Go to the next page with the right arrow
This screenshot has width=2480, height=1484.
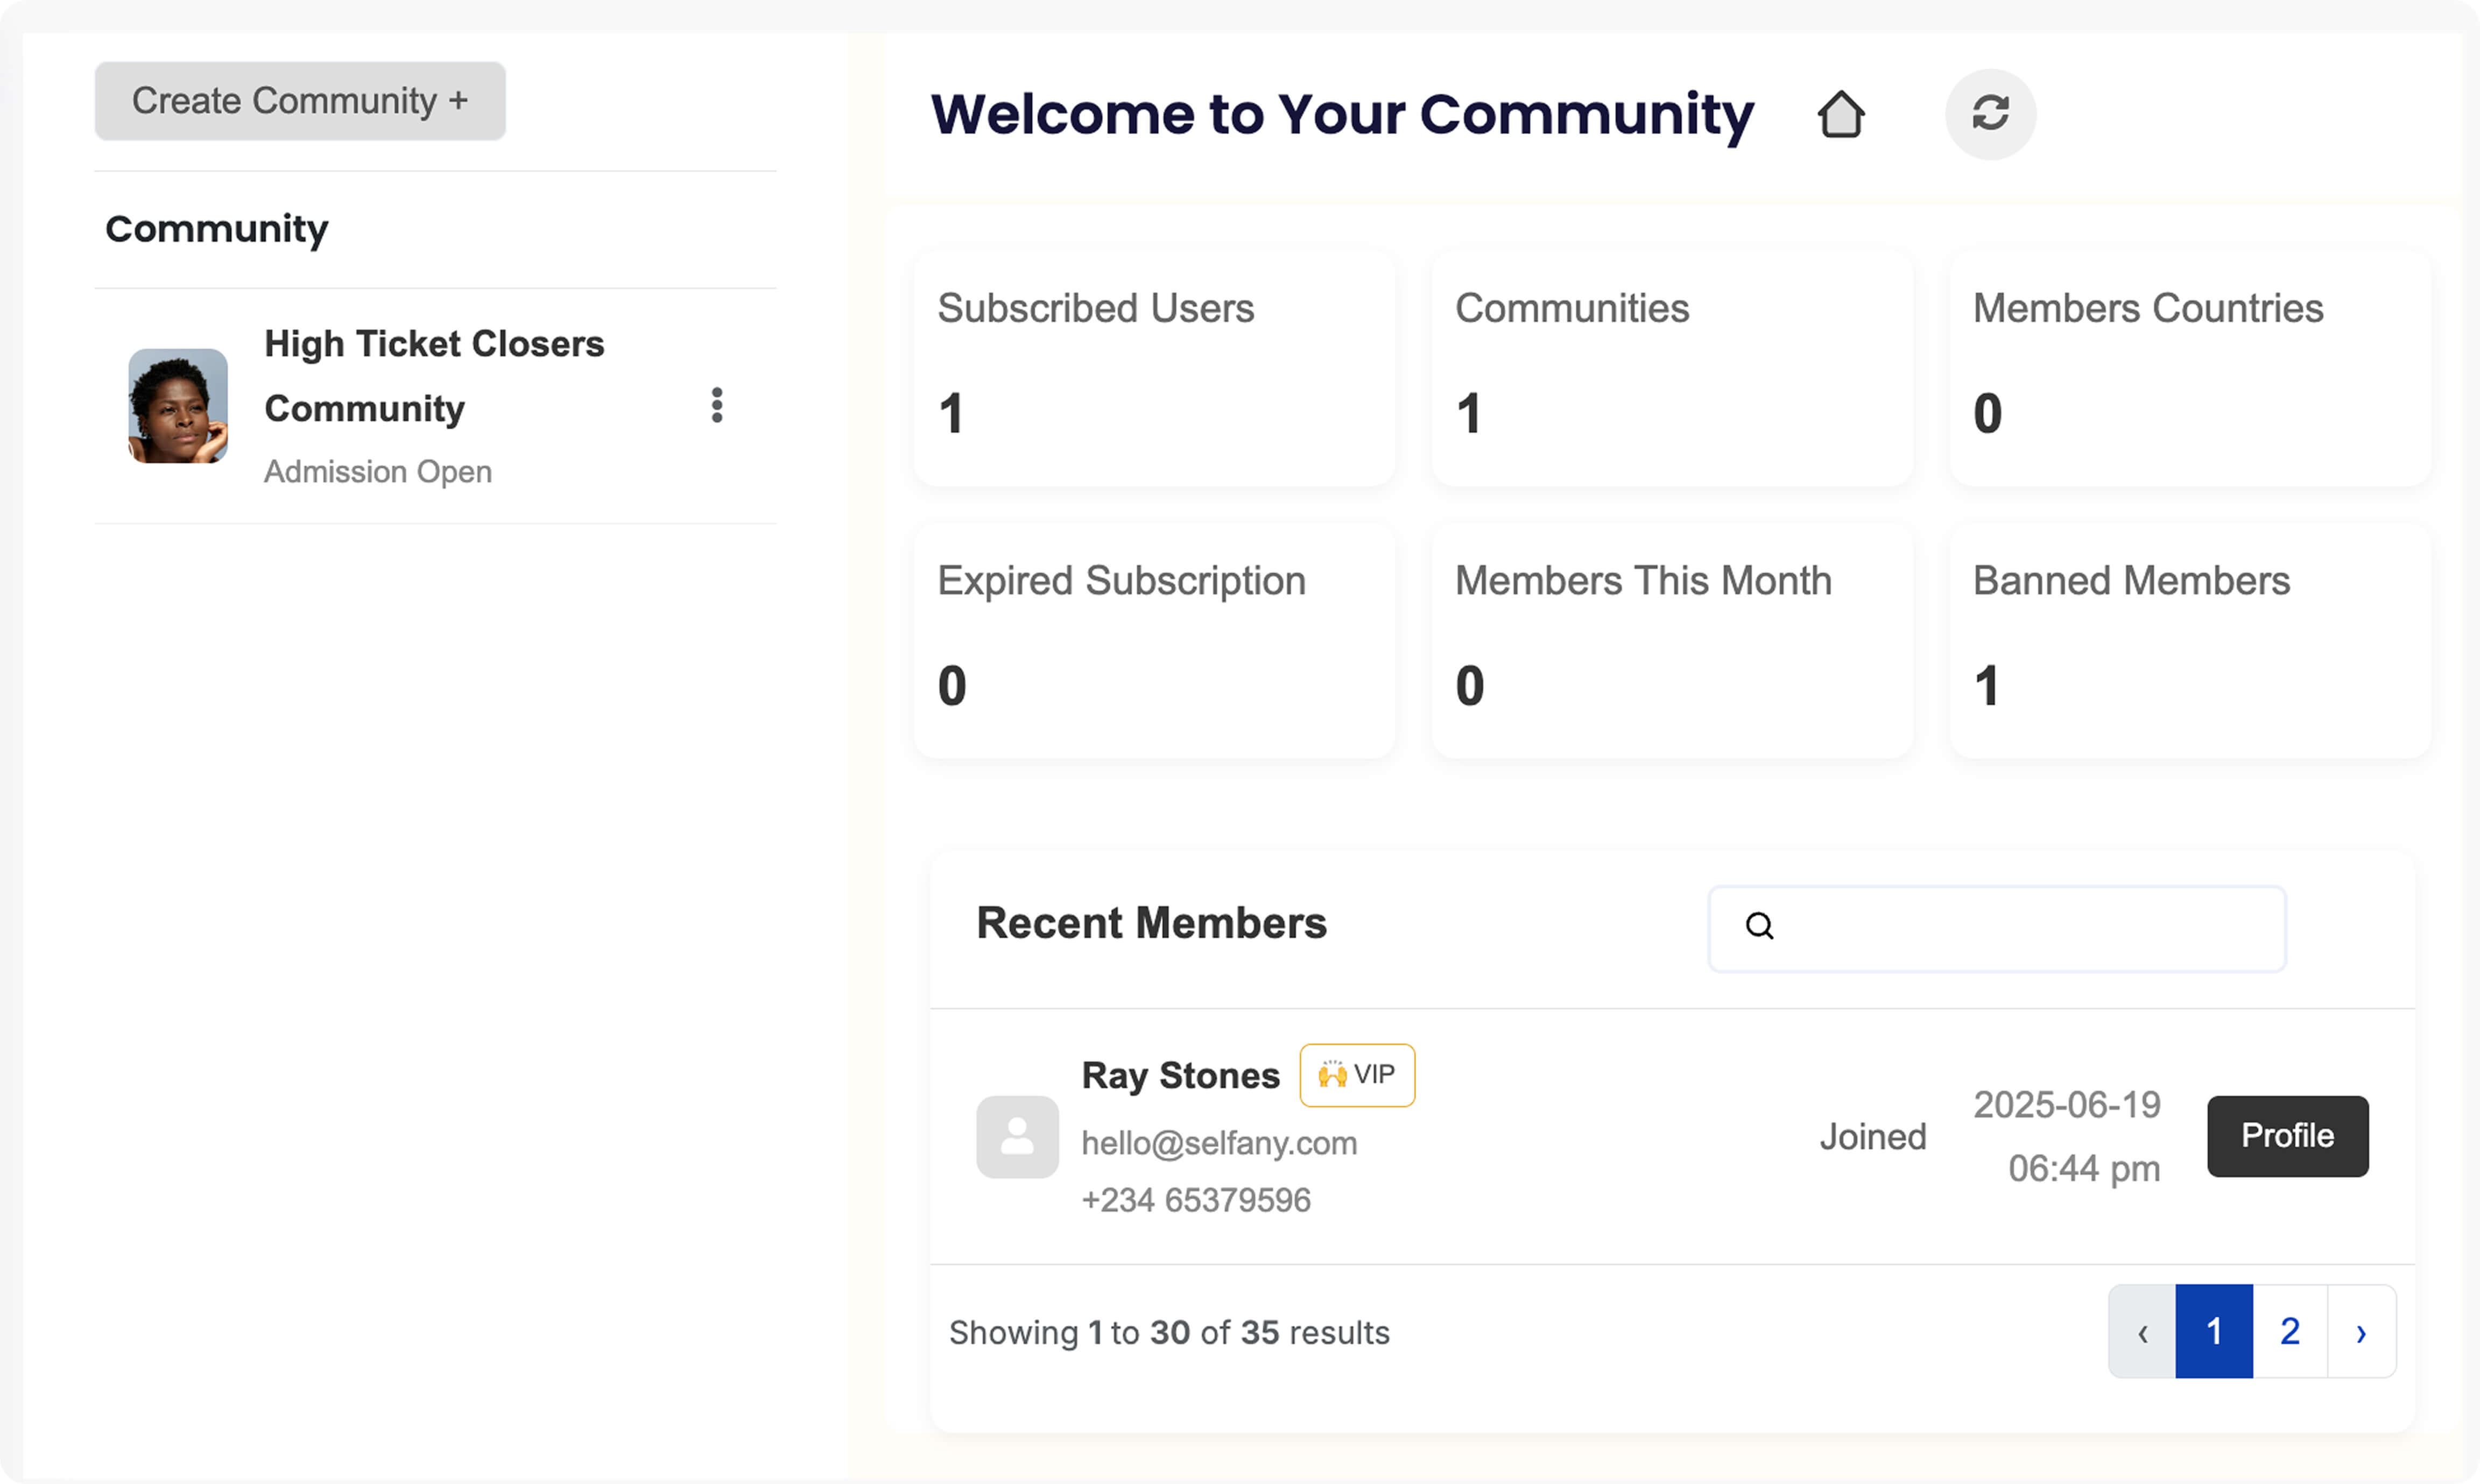(x=2361, y=1331)
